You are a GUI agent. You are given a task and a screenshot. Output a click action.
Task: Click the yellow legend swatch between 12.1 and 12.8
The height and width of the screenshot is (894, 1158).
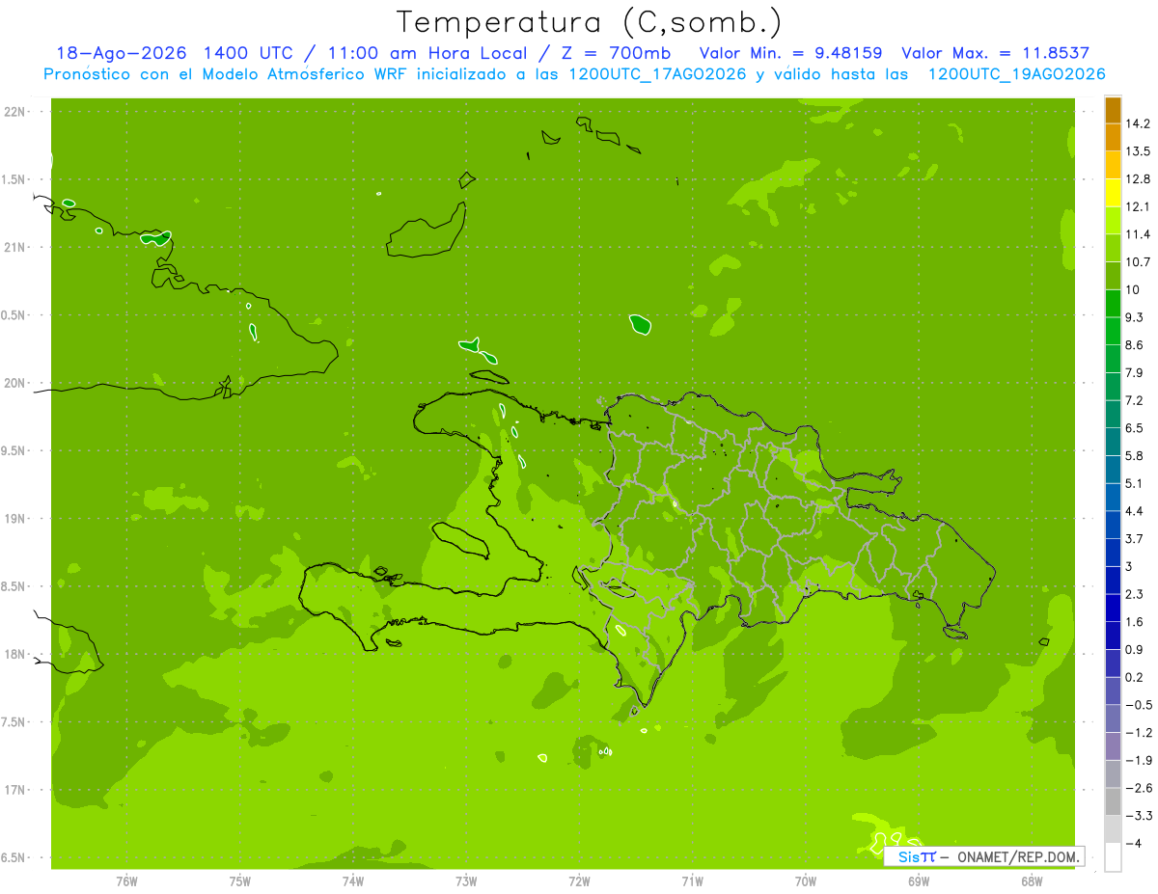click(1113, 193)
